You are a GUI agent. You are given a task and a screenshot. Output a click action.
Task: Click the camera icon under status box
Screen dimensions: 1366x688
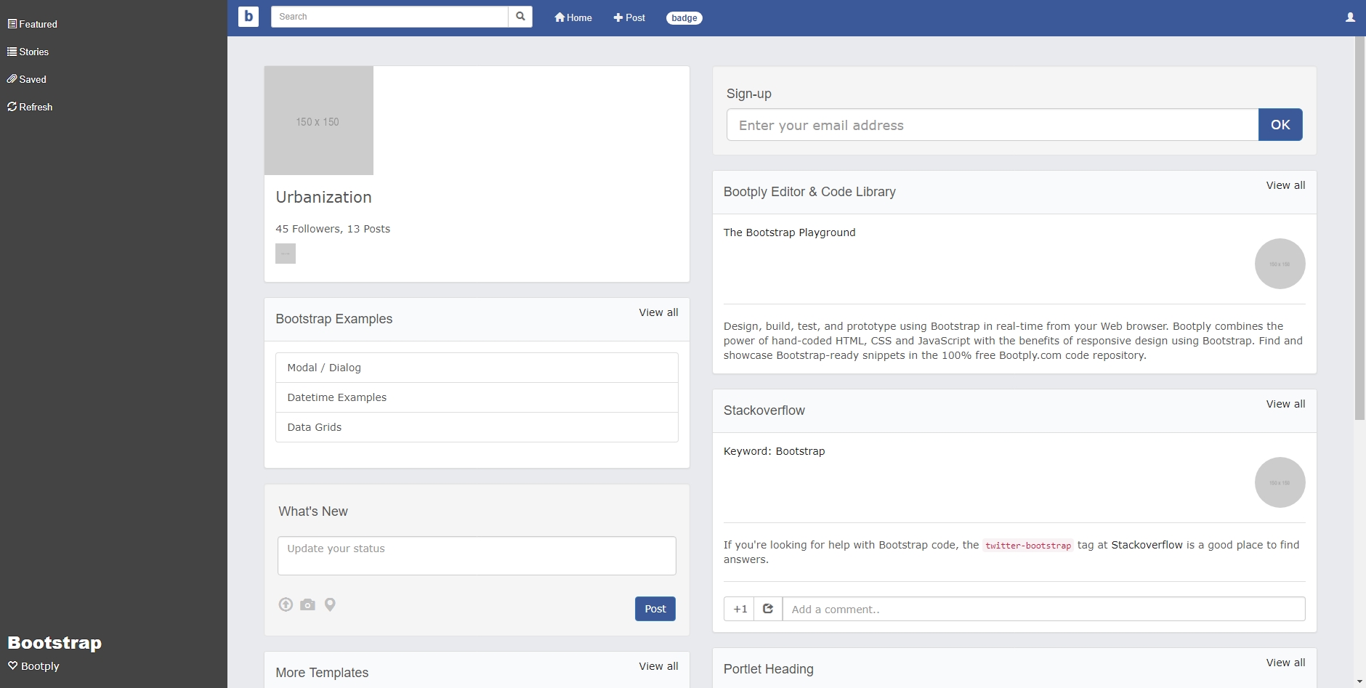point(308,604)
